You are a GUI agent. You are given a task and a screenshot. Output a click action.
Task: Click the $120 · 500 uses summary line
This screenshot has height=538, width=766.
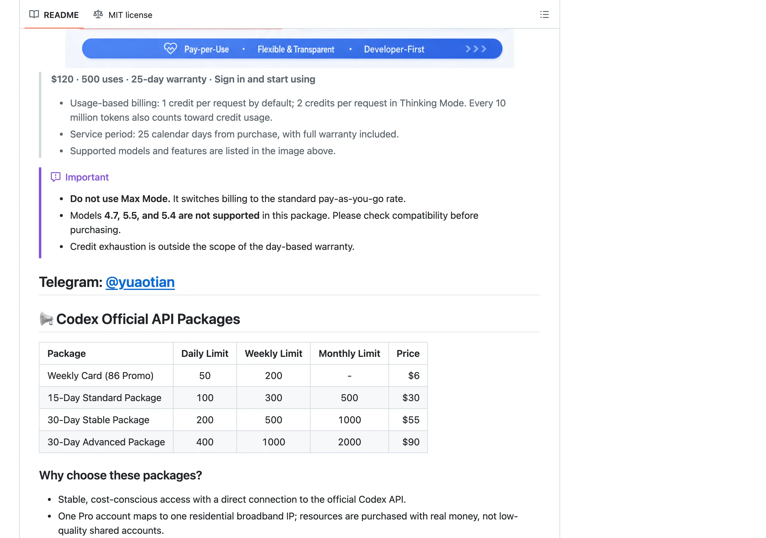click(183, 79)
